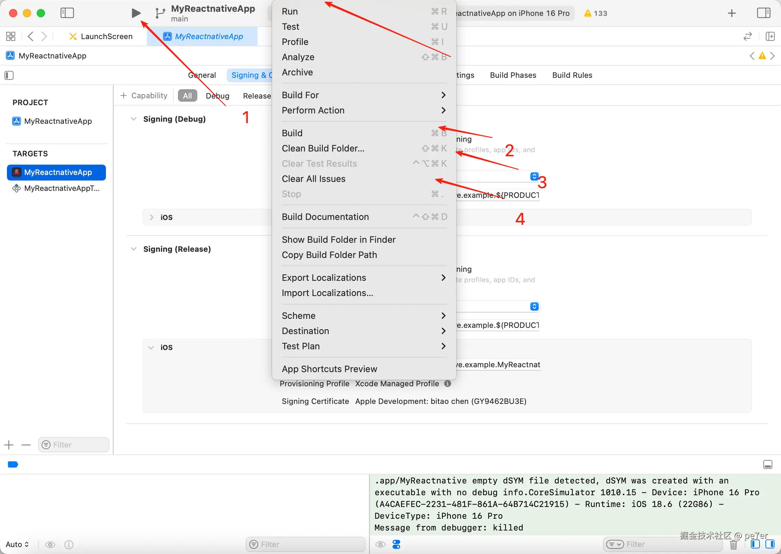This screenshot has width=781, height=554.
Task: Click the + Capability button
Action: click(144, 95)
